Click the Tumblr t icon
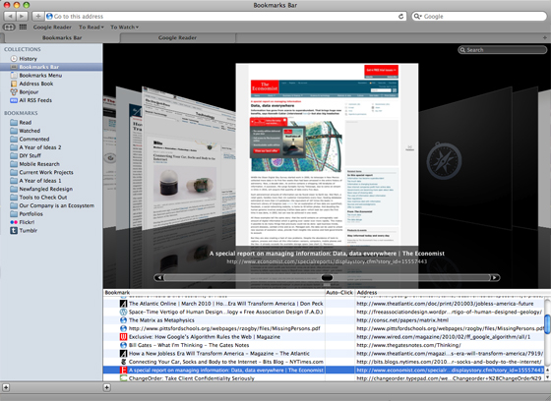Viewport: 551px width, 401px height. [x=14, y=231]
